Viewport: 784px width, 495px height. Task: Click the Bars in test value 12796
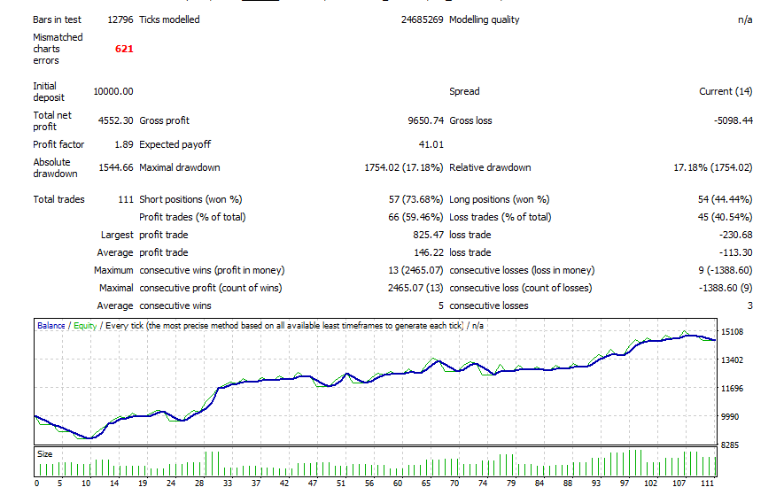(x=120, y=19)
